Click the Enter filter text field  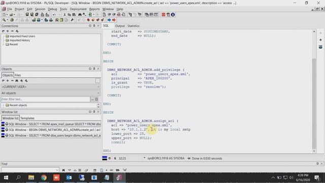pyautogui.click(x=46, y=100)
